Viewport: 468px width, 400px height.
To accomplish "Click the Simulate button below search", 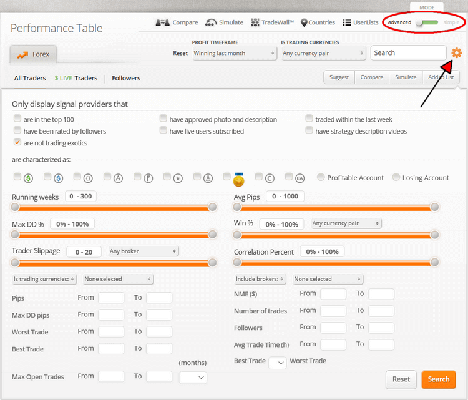I will [406, 77].
